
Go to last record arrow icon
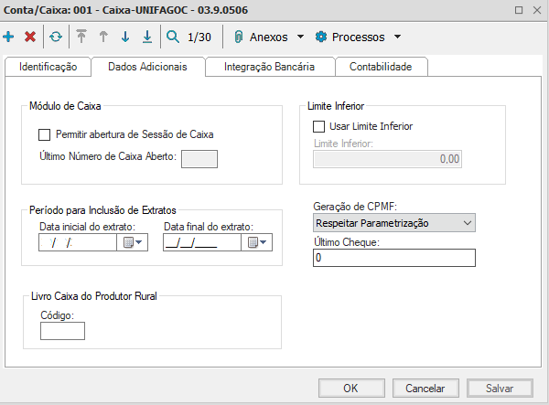coord(147,37)
